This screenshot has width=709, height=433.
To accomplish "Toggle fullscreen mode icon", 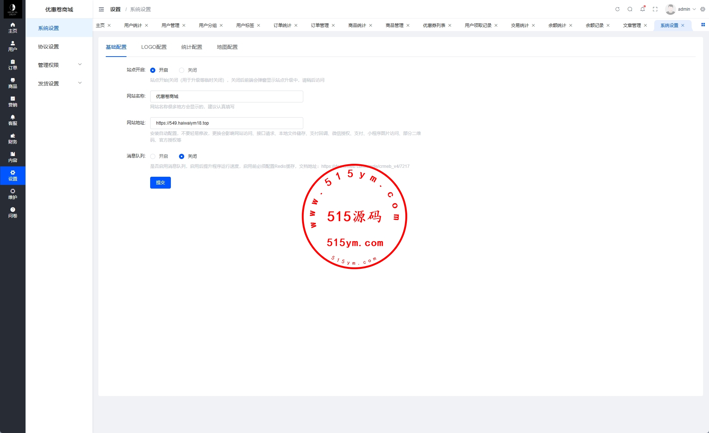I will (x=655, y=9).
